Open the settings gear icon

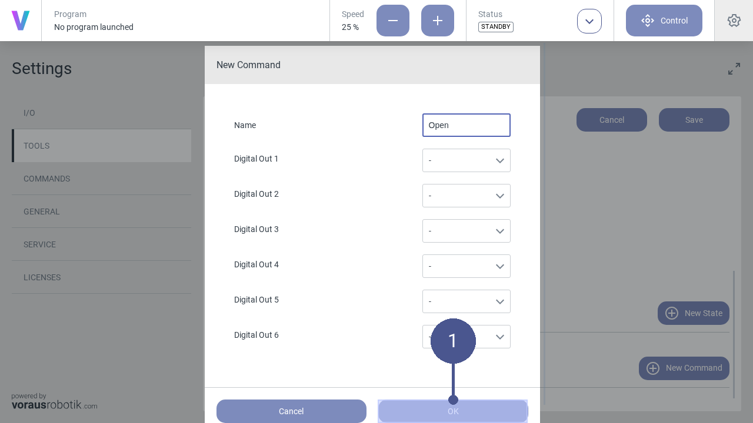tap(734, 21)
